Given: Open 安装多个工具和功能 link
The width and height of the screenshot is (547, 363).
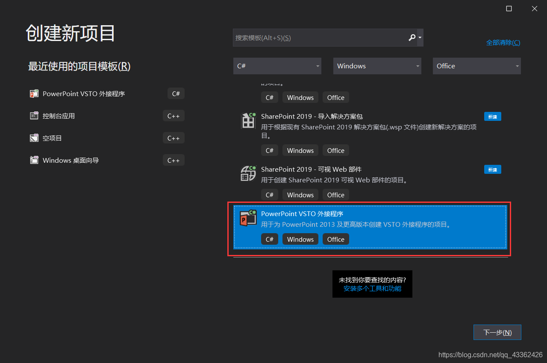Looking at the screenshot, I should coord(372,288).
